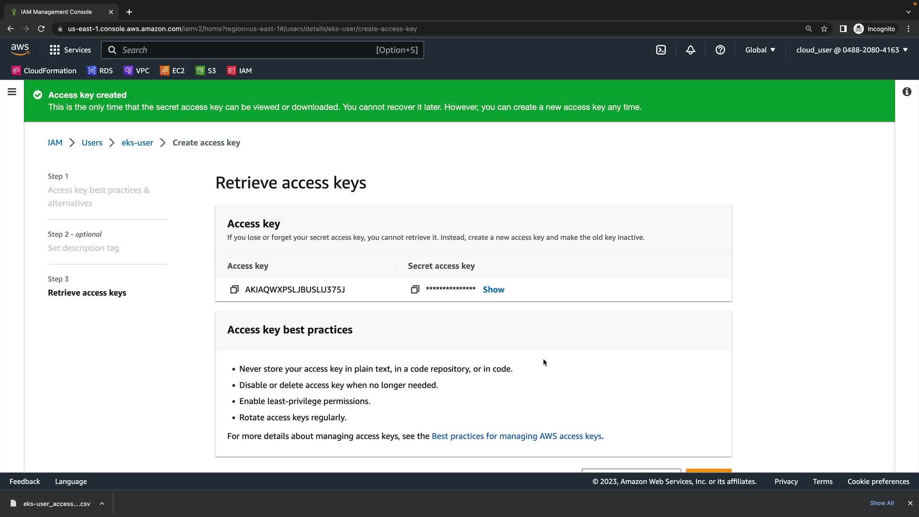Open the EC2 shortcut in the favorites bar
This screenshot has width=919, height=517.
172,71
